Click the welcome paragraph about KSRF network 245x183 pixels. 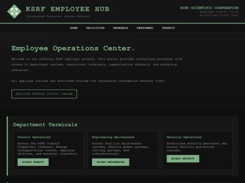coord(97,65)
